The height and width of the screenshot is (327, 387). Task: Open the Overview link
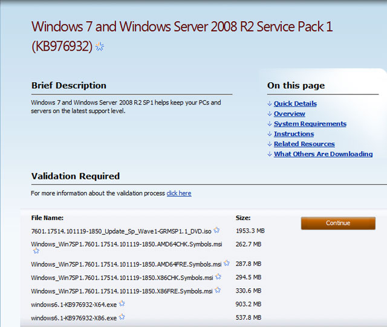289,114
